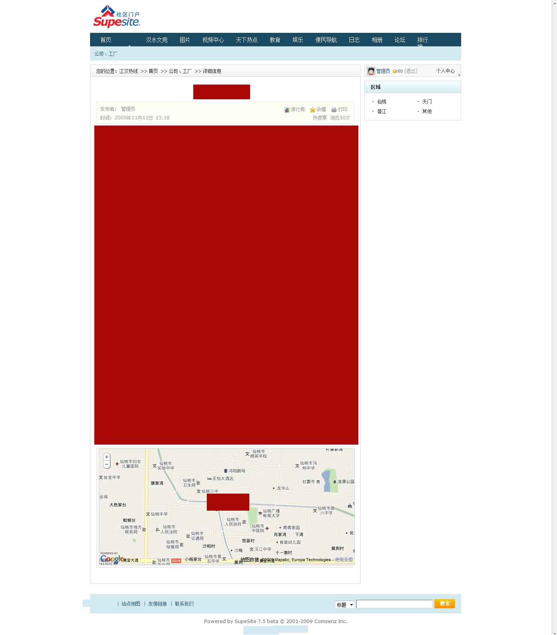Click the graduation cap icon at 仙桃广播电视大学

(x=260, y=513)
